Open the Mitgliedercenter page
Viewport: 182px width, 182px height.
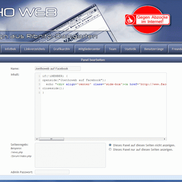pyautogui.click(x=89, y=49)
